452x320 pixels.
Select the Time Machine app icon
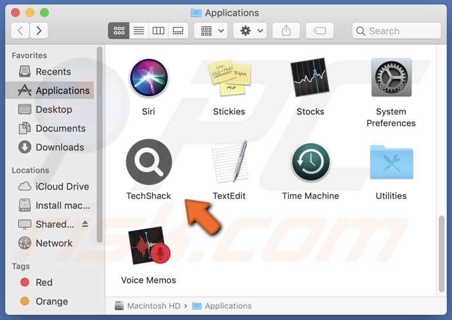[311, 162]
